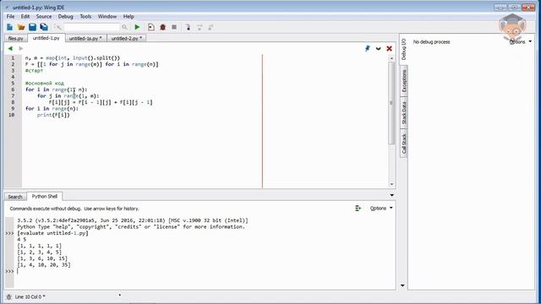Click the Step Over debugger icon

pyautogui.click(x=199, y=27)
